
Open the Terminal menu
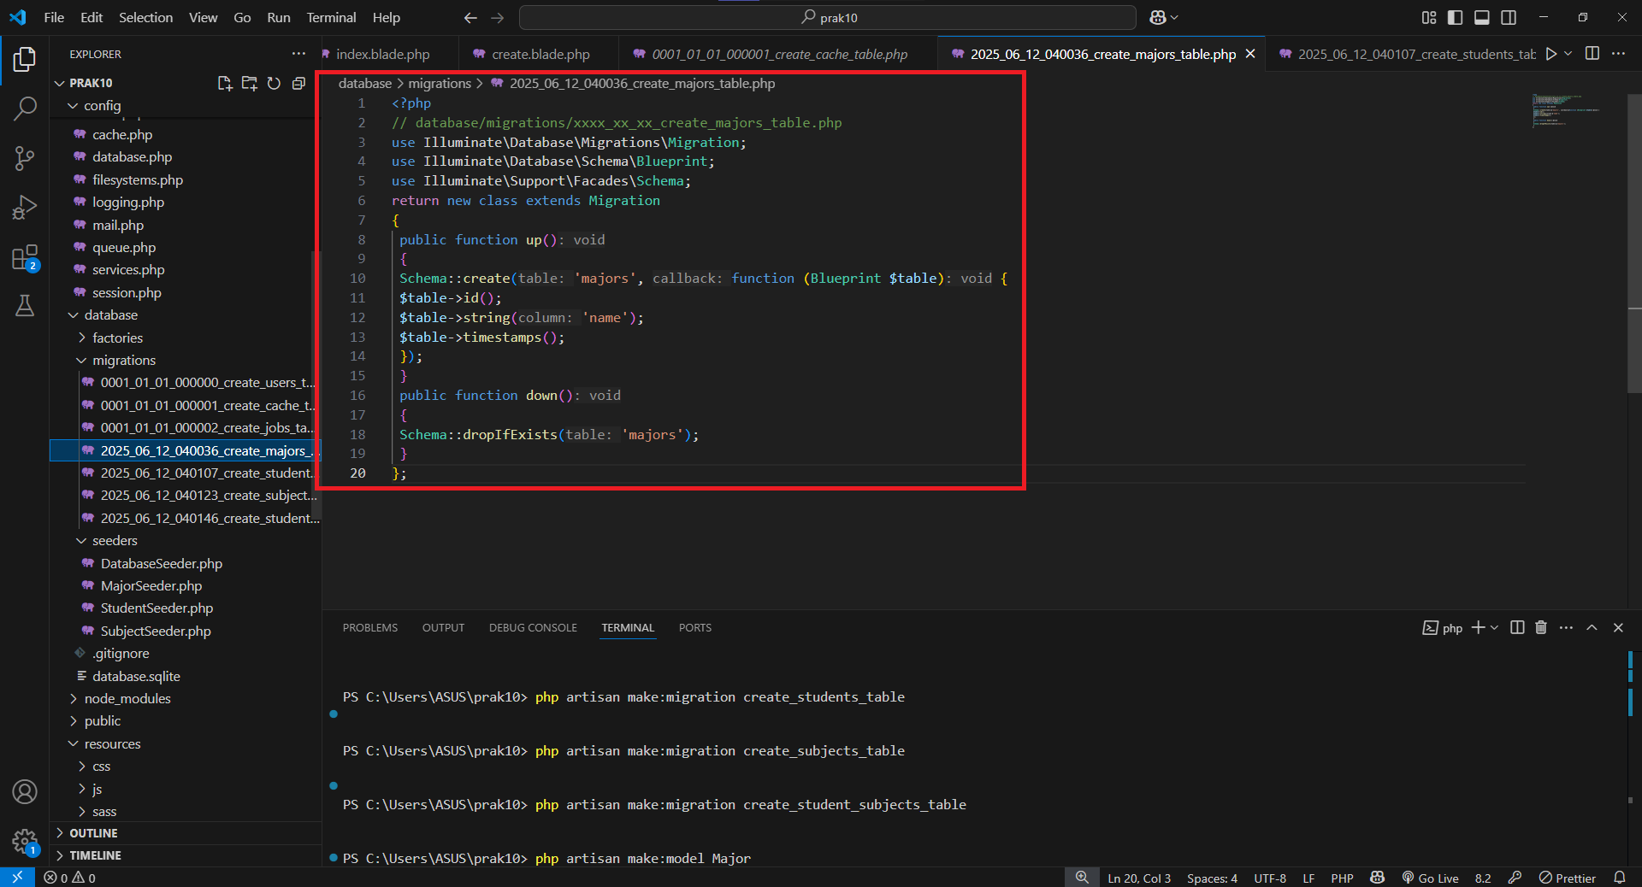[x=330, y=17]
